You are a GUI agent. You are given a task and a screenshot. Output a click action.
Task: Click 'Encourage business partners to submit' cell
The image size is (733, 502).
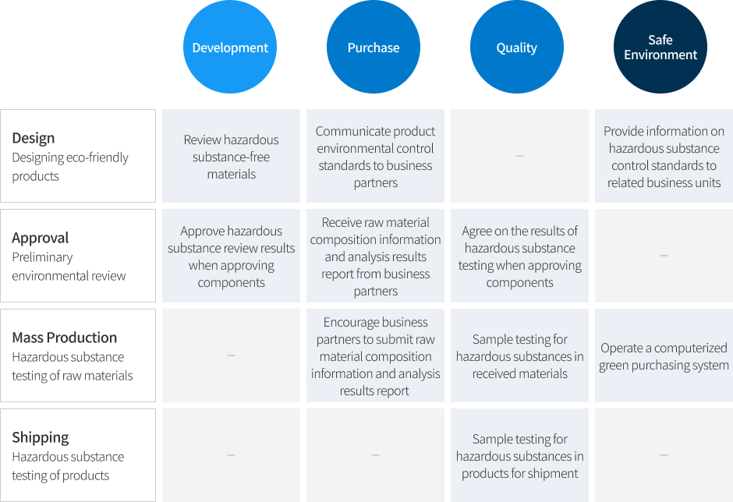tap(375, 355)
